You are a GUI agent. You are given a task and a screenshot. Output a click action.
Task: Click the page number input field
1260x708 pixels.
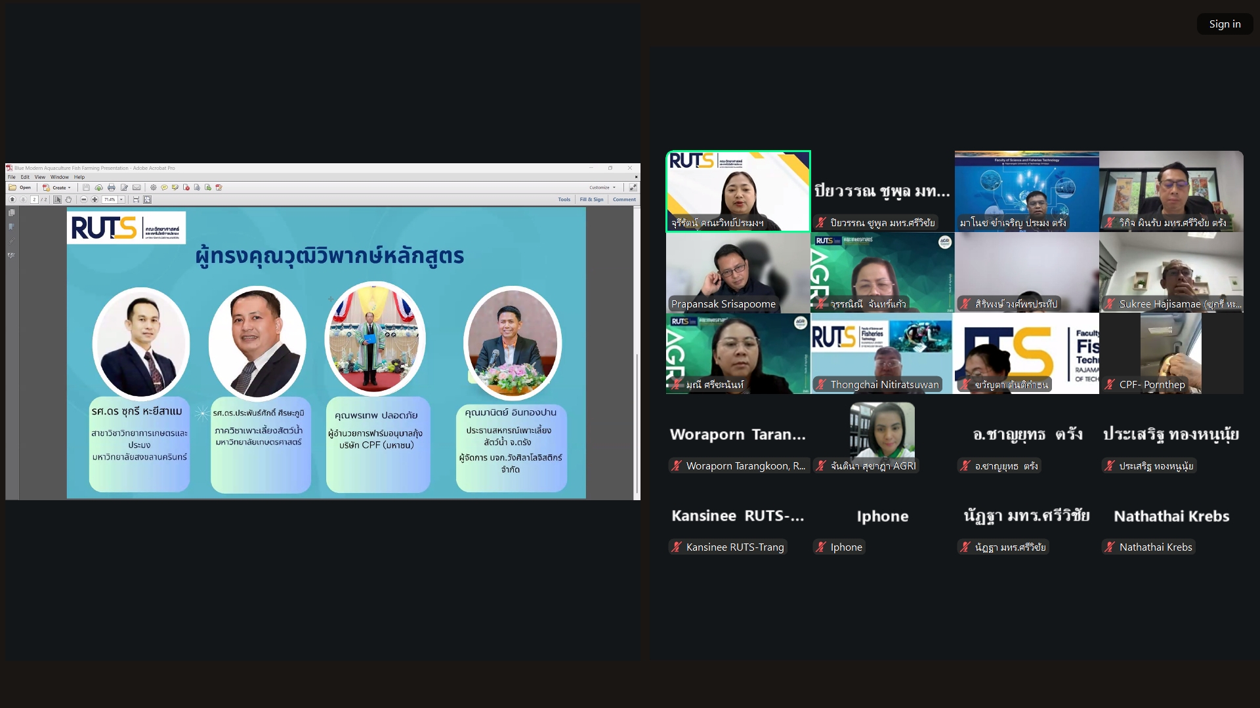pyautogui.click(x=34, y=199)
